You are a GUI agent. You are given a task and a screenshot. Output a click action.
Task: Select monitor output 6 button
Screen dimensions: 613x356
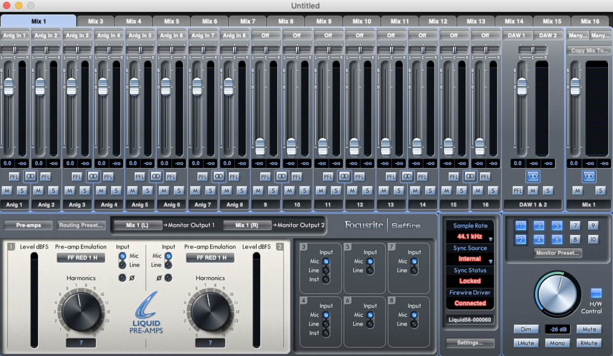(x=556, y=239)
